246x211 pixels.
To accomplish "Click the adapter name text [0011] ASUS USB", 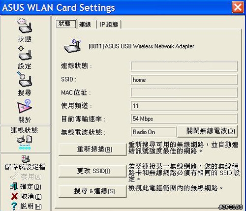I will coord(141,46).
